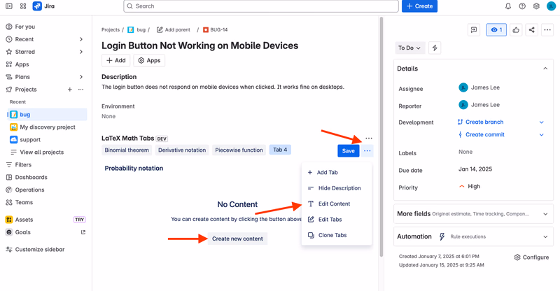The width and height of the screenshot is (560, 291).
Task: Expand the Recent sidebar item
Action: pyautogui.click(x=81, y=39)
